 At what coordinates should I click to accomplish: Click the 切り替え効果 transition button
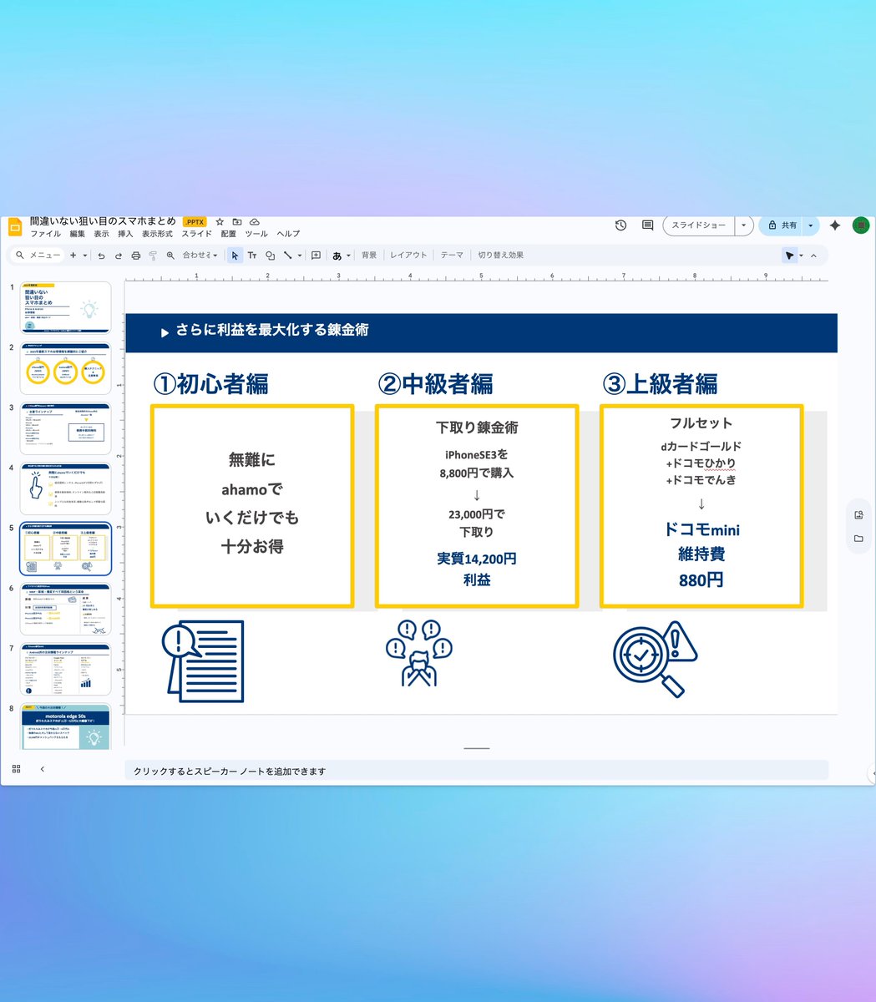click(x=501, y=256)
